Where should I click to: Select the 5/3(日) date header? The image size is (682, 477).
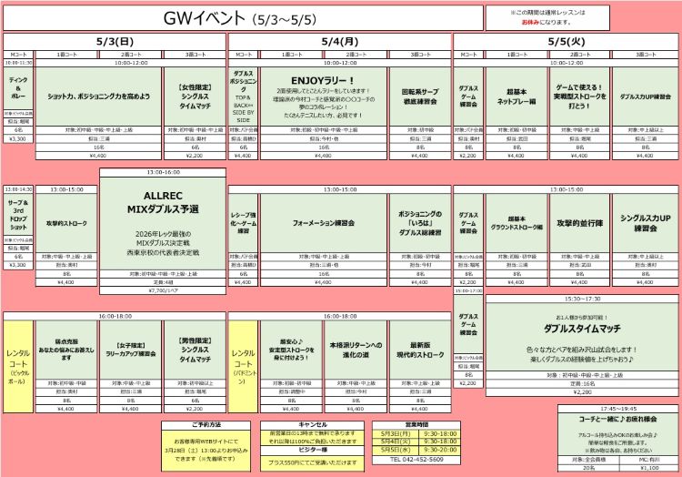click(114, 42)
